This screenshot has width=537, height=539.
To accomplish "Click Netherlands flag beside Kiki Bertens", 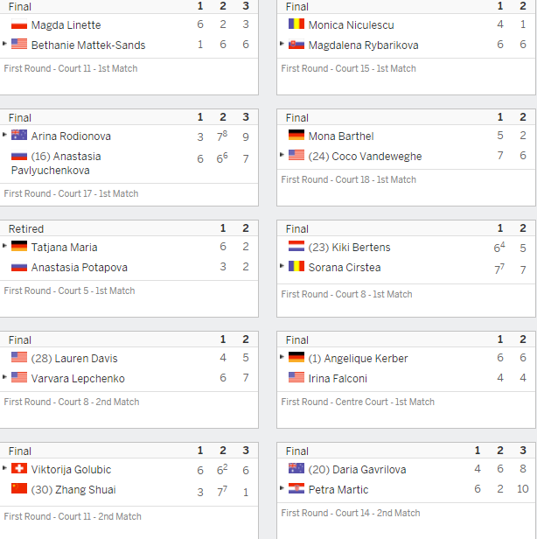I will [x=296, y=247].
